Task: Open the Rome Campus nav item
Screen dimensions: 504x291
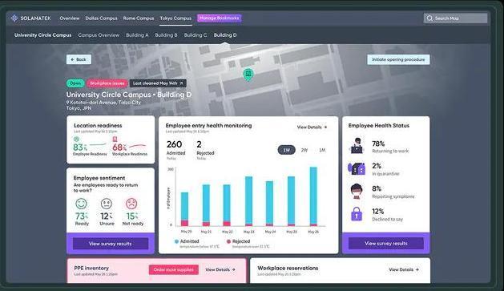Action: pyautogui.click(x=139, y=18)
